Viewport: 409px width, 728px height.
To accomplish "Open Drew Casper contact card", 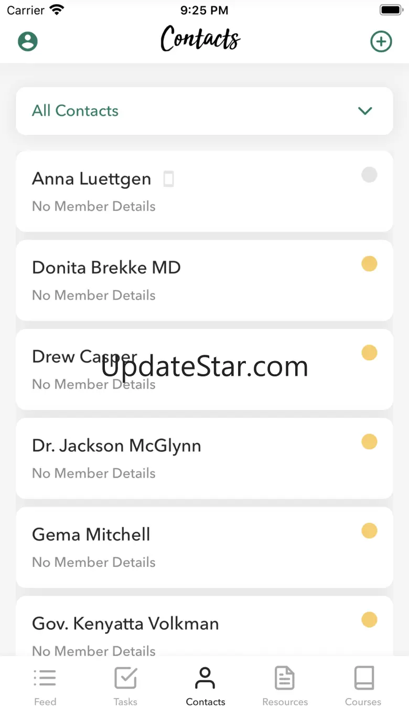I will [204, 370].
